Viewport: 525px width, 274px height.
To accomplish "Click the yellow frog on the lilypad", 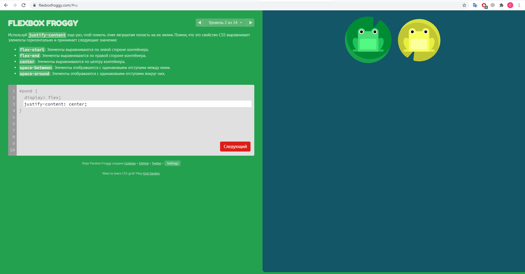I will (419, 40).
